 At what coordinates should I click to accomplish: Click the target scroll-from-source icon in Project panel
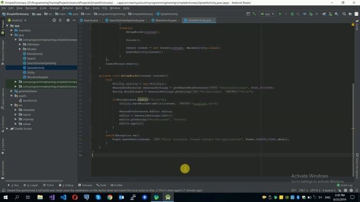[54, 20]
